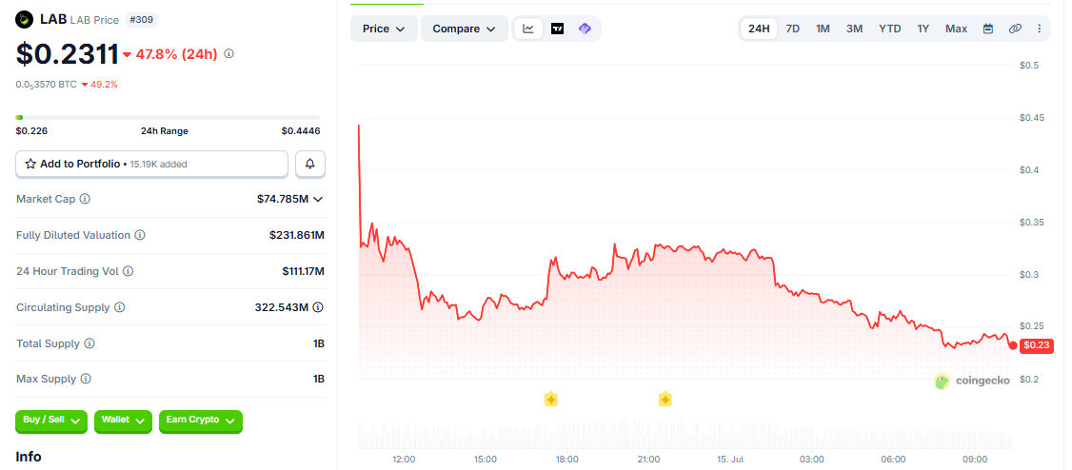
Task: Click the star in Add to Portfolio
Action: (30, 164)
